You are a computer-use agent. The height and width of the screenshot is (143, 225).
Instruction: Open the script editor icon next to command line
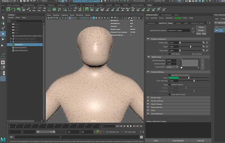141,137
